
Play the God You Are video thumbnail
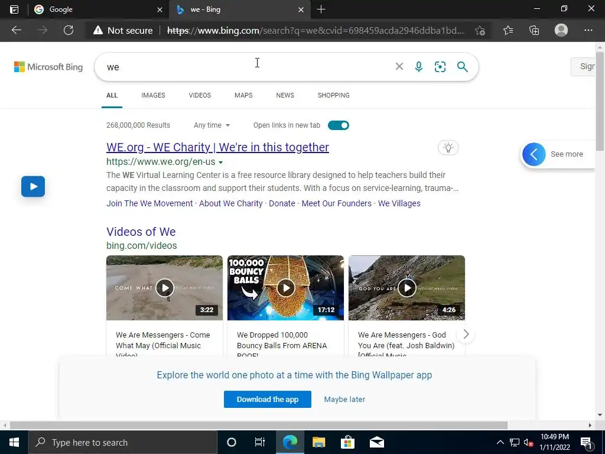point(406,288)
